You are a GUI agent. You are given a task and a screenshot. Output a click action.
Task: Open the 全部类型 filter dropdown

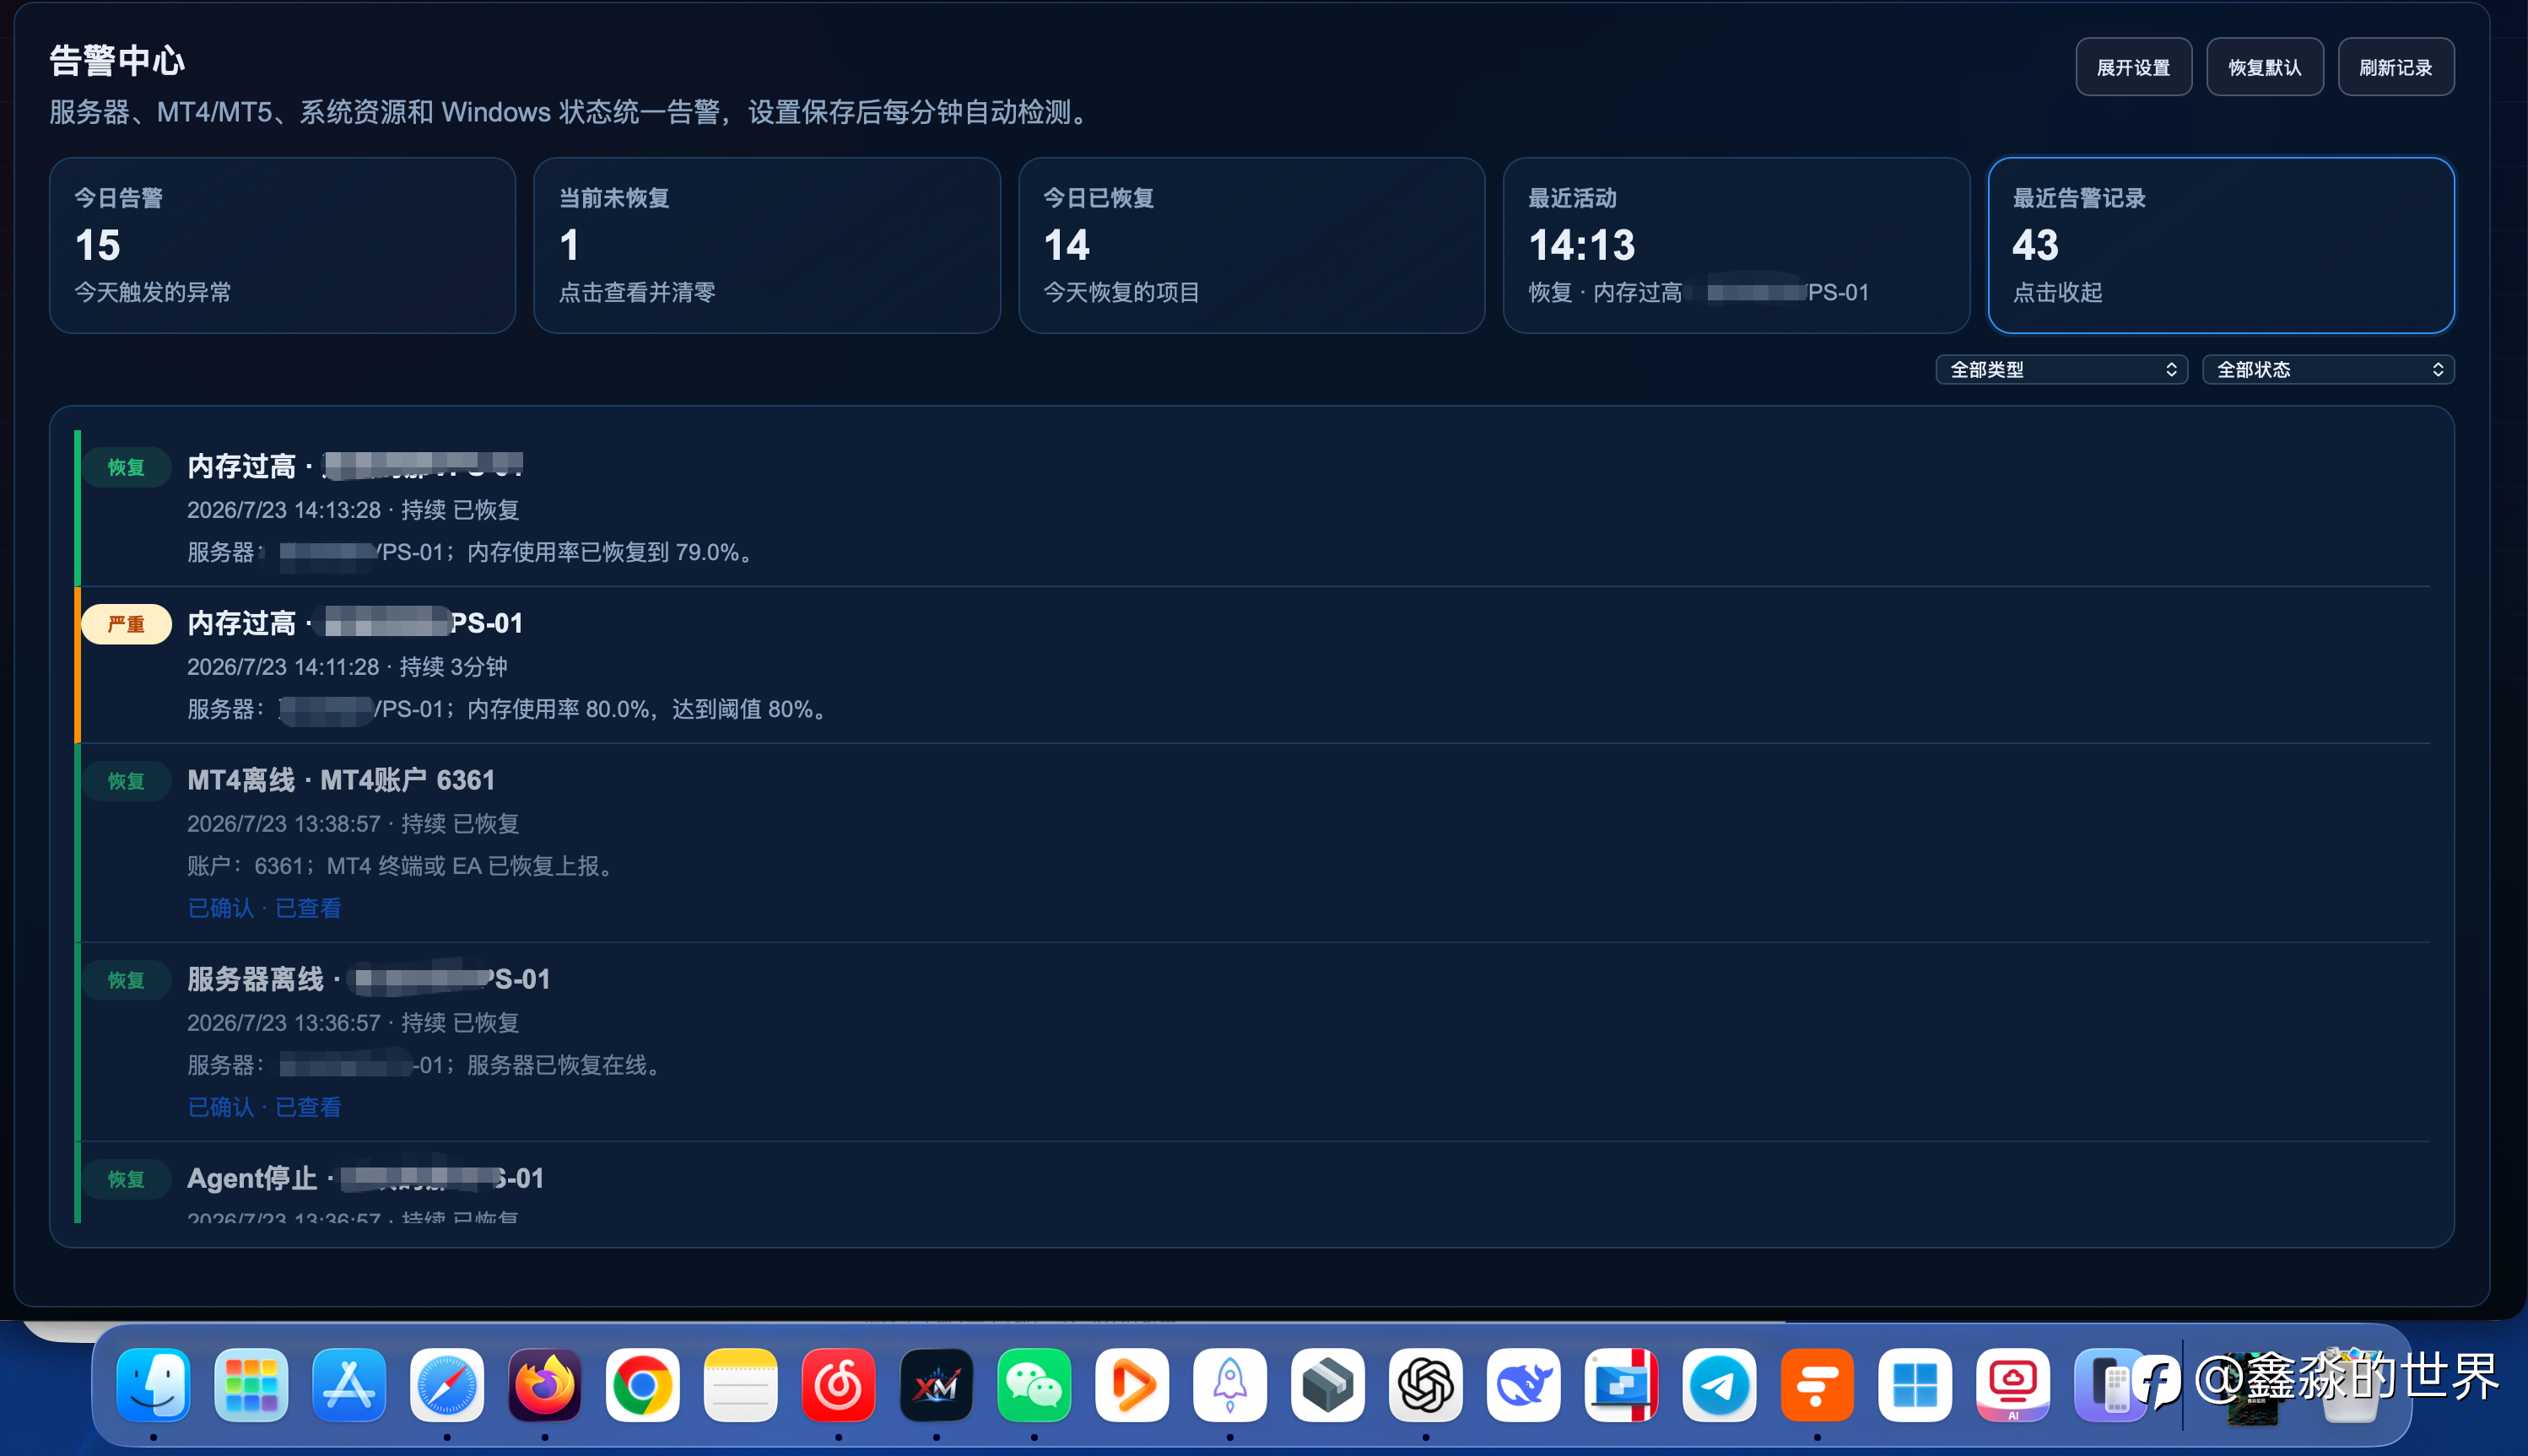(2062, 369)
